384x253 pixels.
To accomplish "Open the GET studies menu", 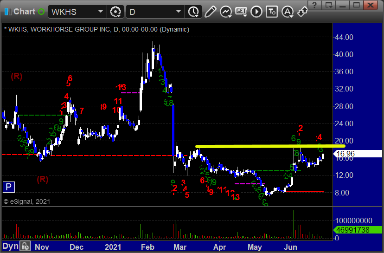I will [x=241, y=12].
